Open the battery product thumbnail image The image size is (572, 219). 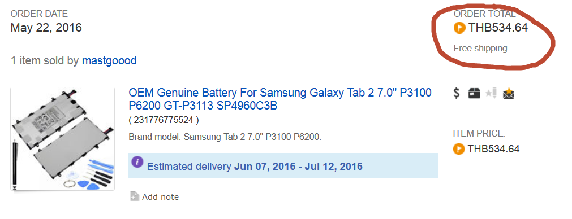point(62,139)
